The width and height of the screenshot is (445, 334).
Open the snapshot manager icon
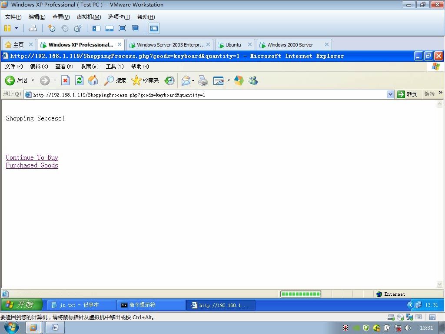point(77,28)
